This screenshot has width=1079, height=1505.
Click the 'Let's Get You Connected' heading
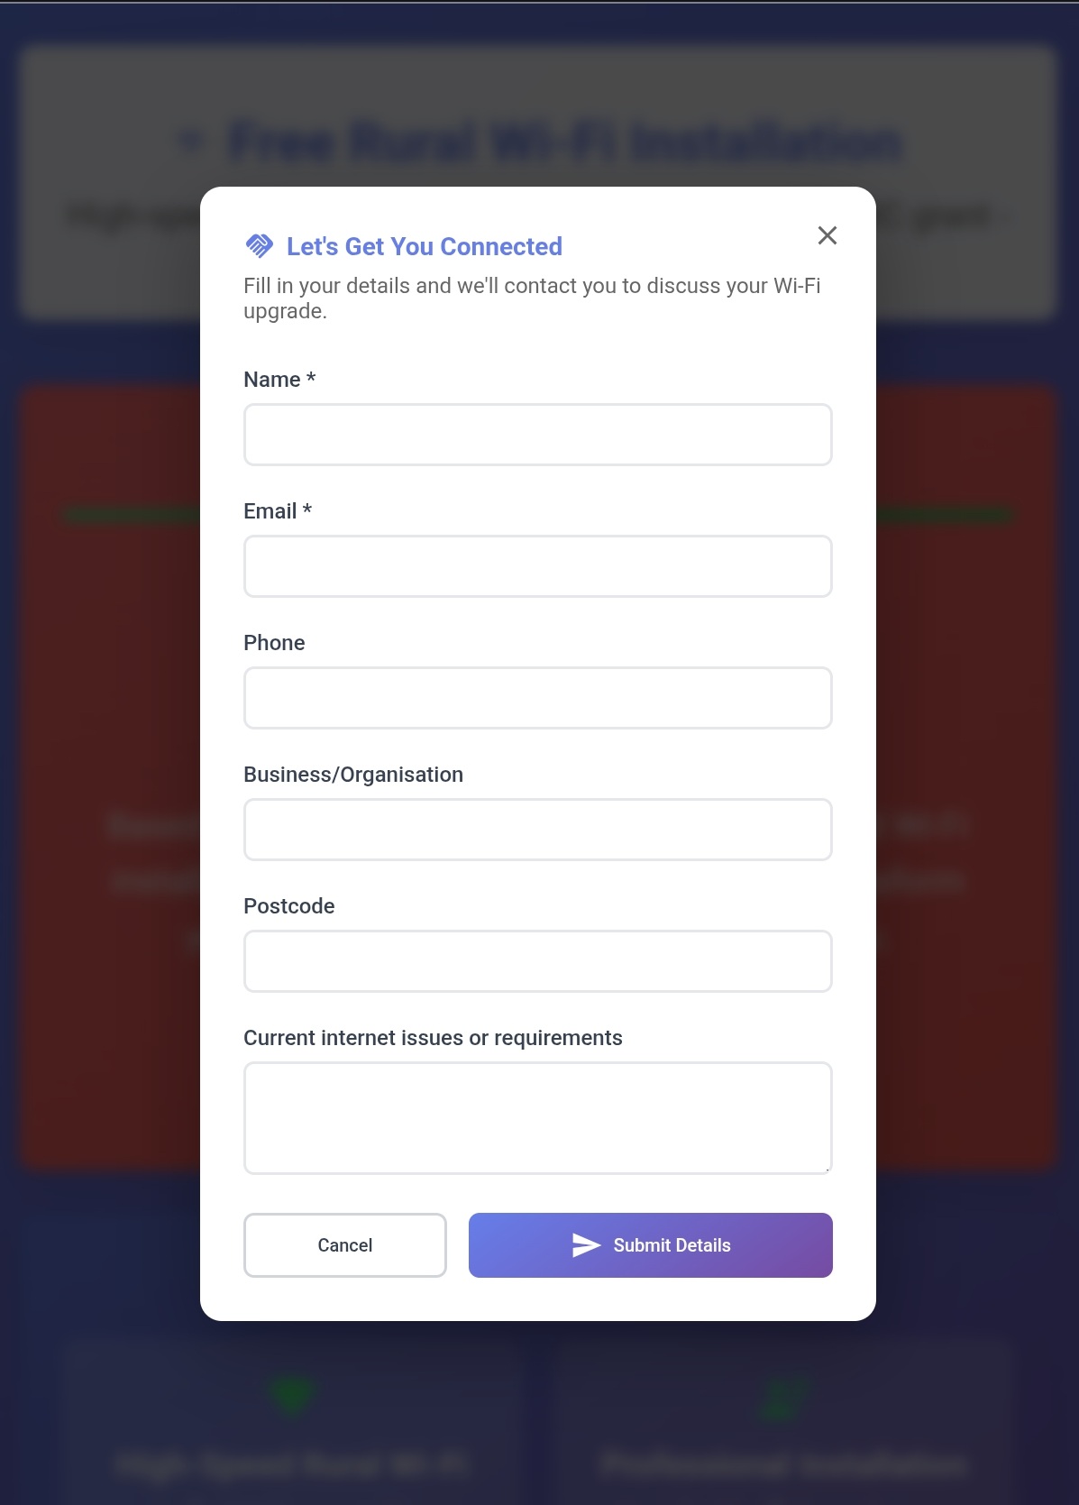[424, 245]
